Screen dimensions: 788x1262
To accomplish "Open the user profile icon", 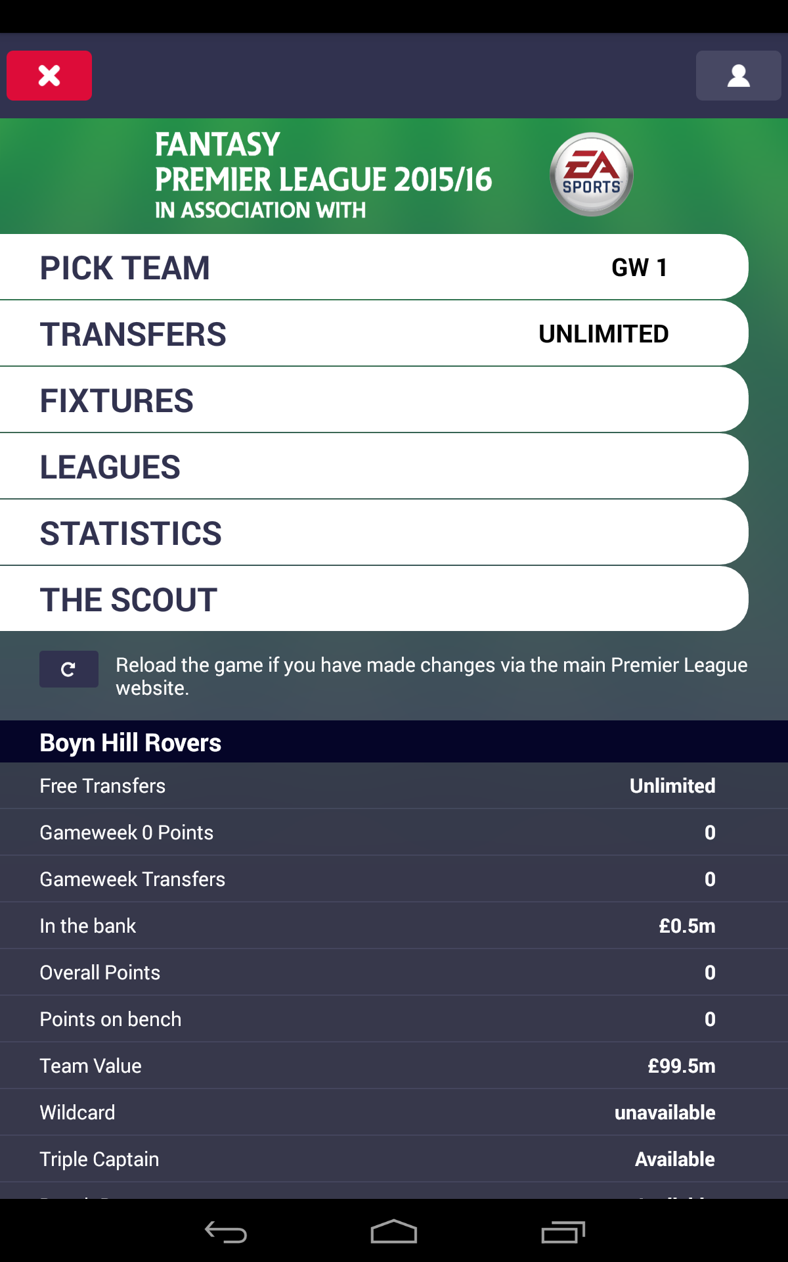I will pos(737,76).
